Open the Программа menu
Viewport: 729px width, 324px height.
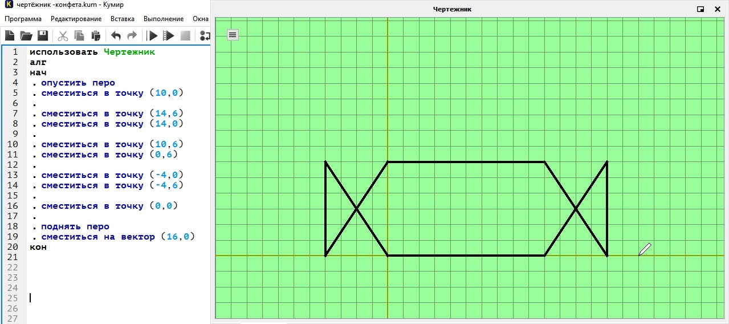[23, 19]
